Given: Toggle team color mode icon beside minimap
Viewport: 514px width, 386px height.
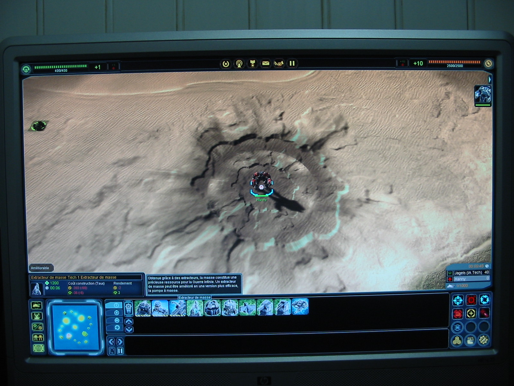Looking at the screenshot, I should coord(38,337).
